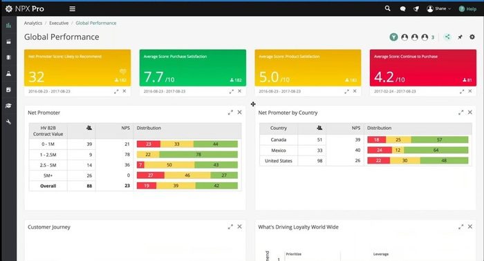
Task: Select the '0 - 1M' row label
Action: (48, 144)
